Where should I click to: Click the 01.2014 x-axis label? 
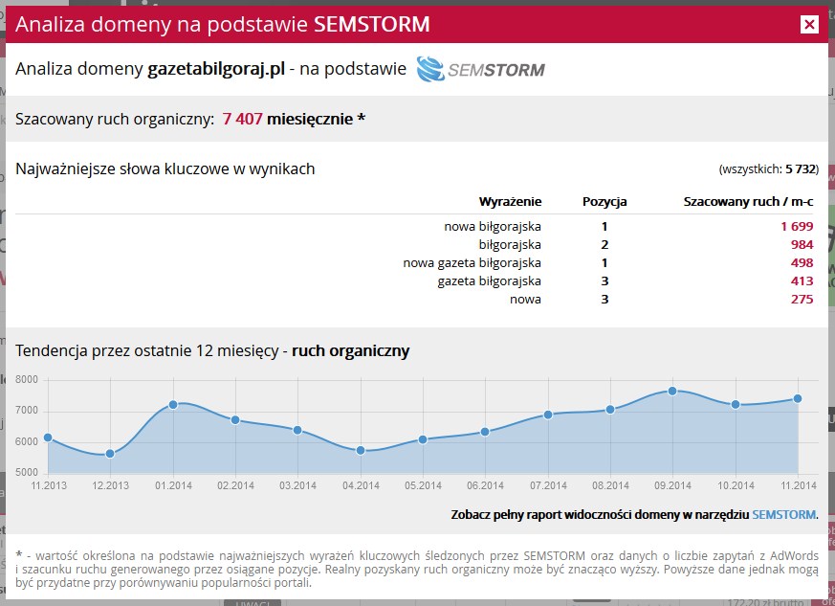pos(173,485)
